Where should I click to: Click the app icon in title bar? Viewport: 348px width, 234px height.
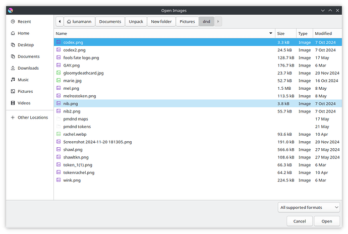[x=11, y=10]
